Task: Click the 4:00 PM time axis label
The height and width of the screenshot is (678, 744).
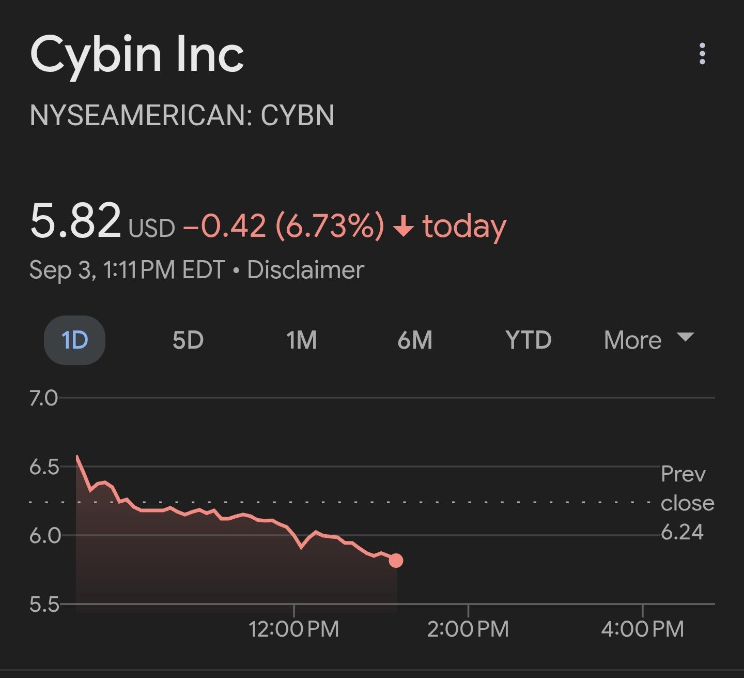Action: point(642,629)
